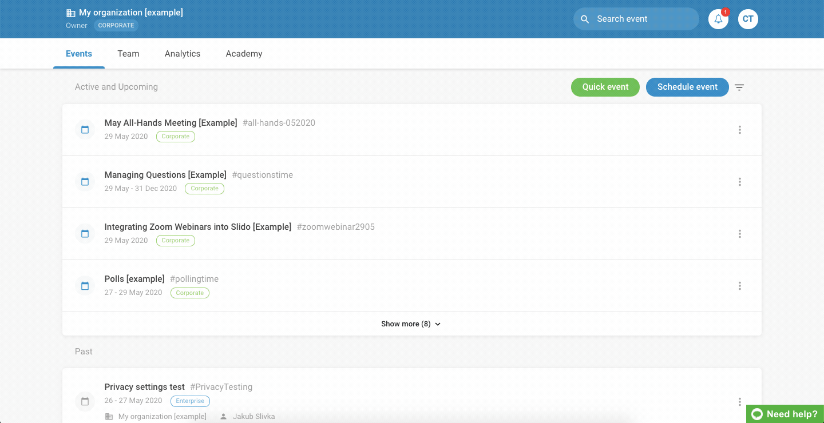Image resolution: width=824 pixels, height=423 pixels.
Task: Click the Active and Upcoming section heading
Action: click(x=116, y=87)
